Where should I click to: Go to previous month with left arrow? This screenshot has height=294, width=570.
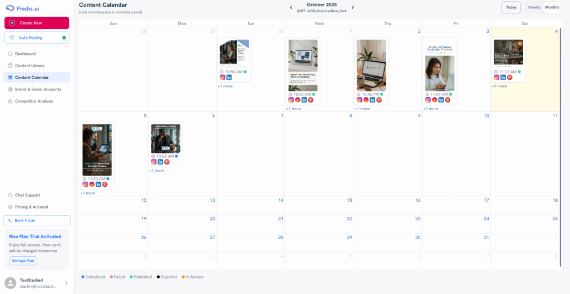pos(291,7)
